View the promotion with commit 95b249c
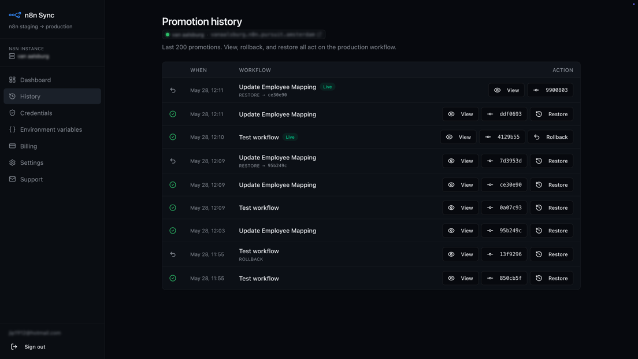This screenshot has height=359, width=638. pyautogui.click(x=460, y=231)
